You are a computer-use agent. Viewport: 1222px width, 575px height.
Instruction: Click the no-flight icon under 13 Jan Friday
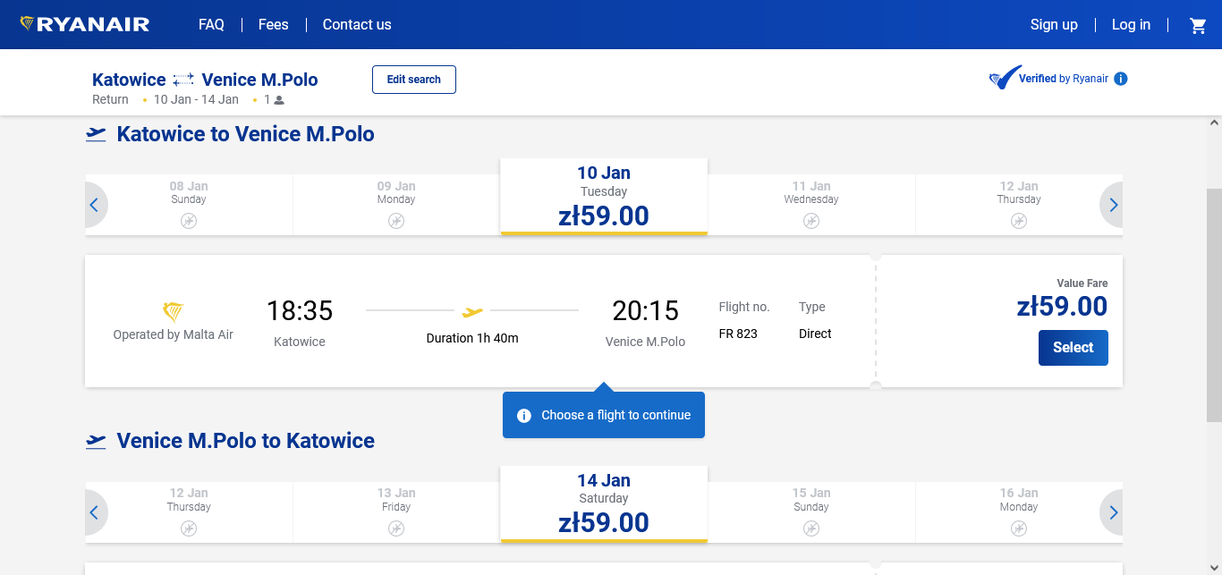tap(396, 528)
